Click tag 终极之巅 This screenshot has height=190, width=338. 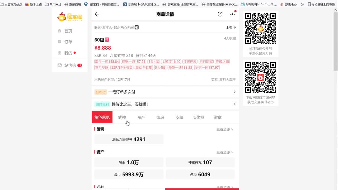222,62
